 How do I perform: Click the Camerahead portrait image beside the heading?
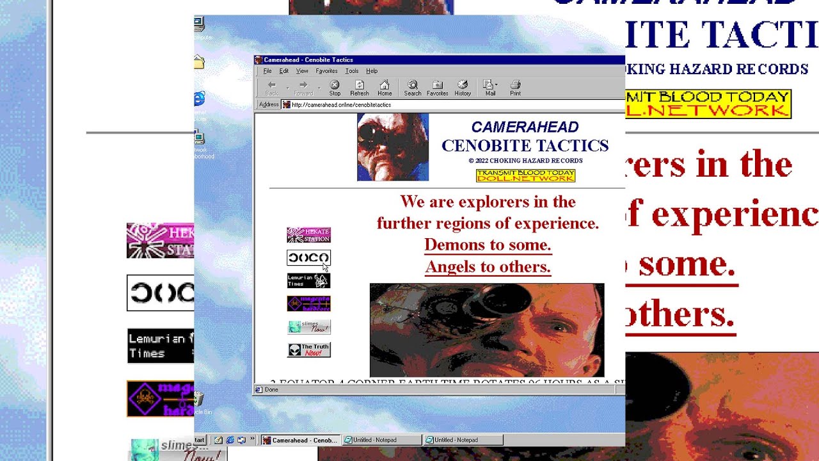pyautogui.click(x=393, y=147)
